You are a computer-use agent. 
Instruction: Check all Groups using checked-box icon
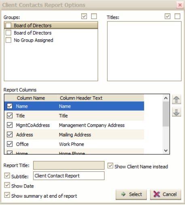(84, 16)
